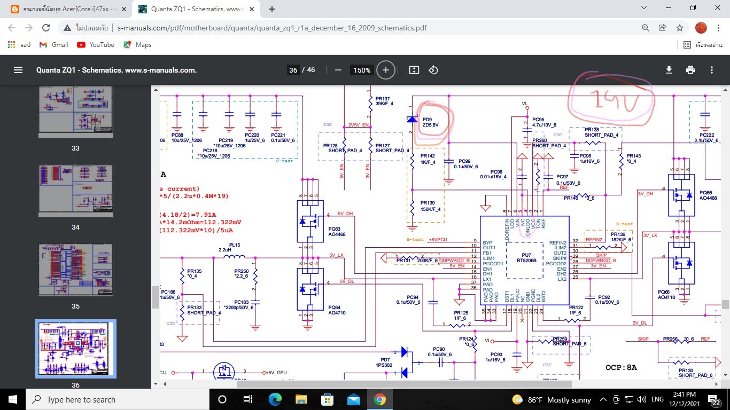730x410 pixels.
Task: Open a new tab
Action: click(x=272, y=9)
